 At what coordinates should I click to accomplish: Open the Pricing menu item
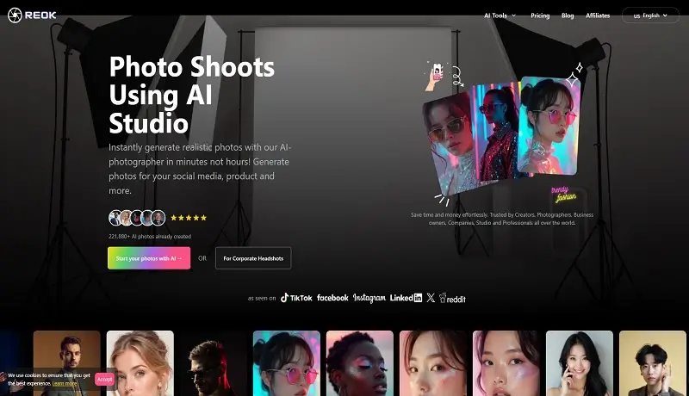[x=540, y=15]
